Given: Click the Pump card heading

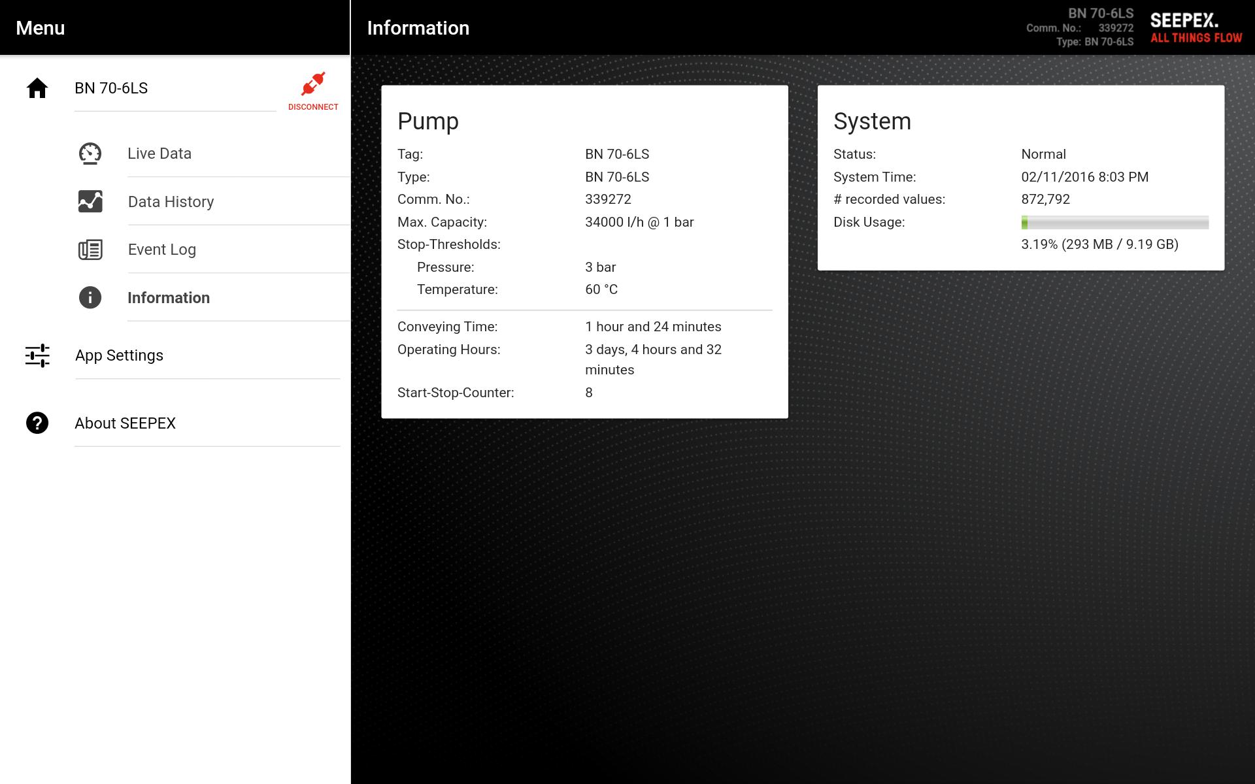Looking at the screenshot, I should click(x=428, y=122).
